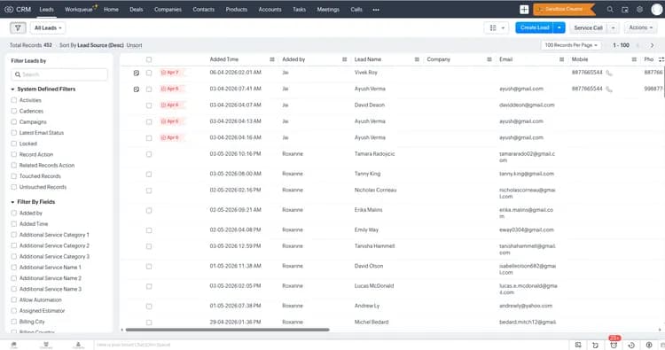Open Mobile column menu icon
This screenshot has width=665, height=350.
click(634, 59)
